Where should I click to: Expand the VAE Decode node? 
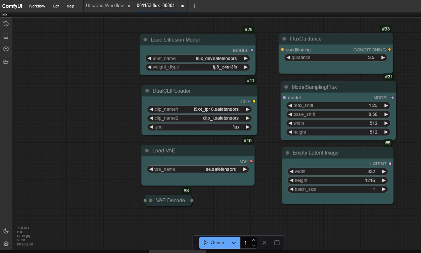[x=151, y=200]
